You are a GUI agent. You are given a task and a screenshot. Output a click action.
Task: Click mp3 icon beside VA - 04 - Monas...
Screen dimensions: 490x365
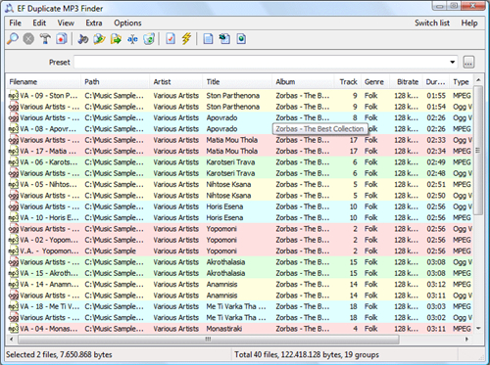[14, 329]
